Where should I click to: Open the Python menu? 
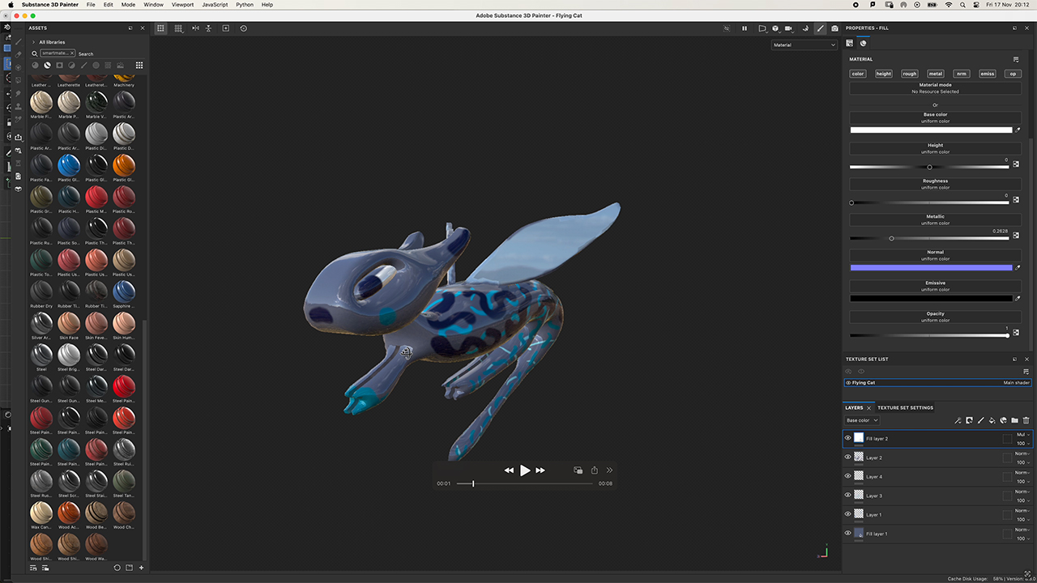pyautogui.click(x=245, y=5)
